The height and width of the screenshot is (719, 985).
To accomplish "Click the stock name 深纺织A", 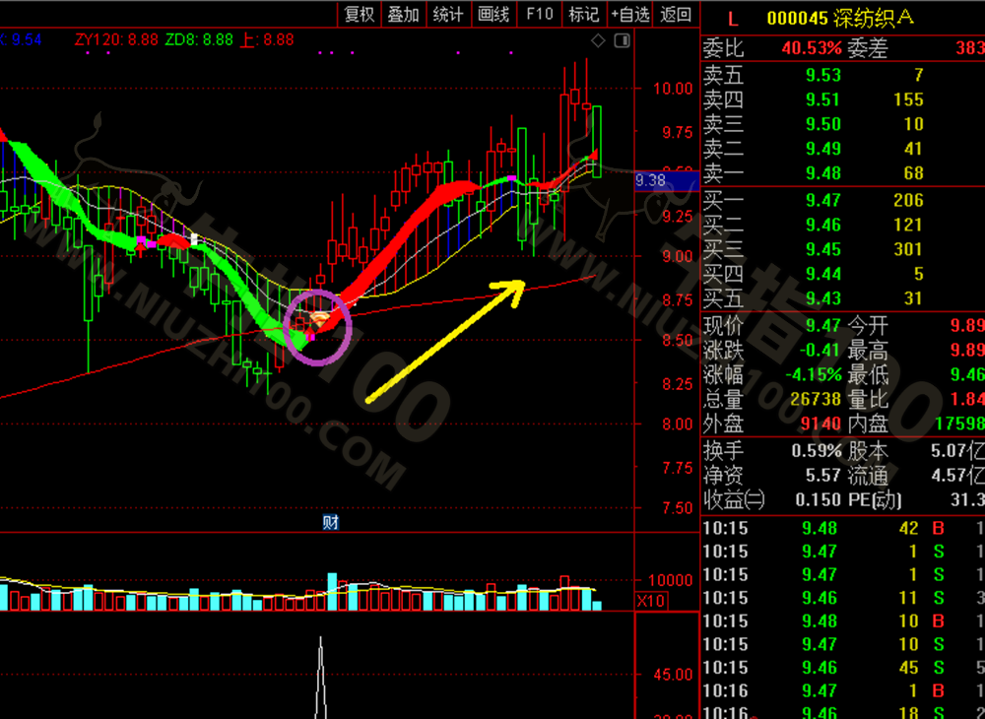I will (875, 18).
